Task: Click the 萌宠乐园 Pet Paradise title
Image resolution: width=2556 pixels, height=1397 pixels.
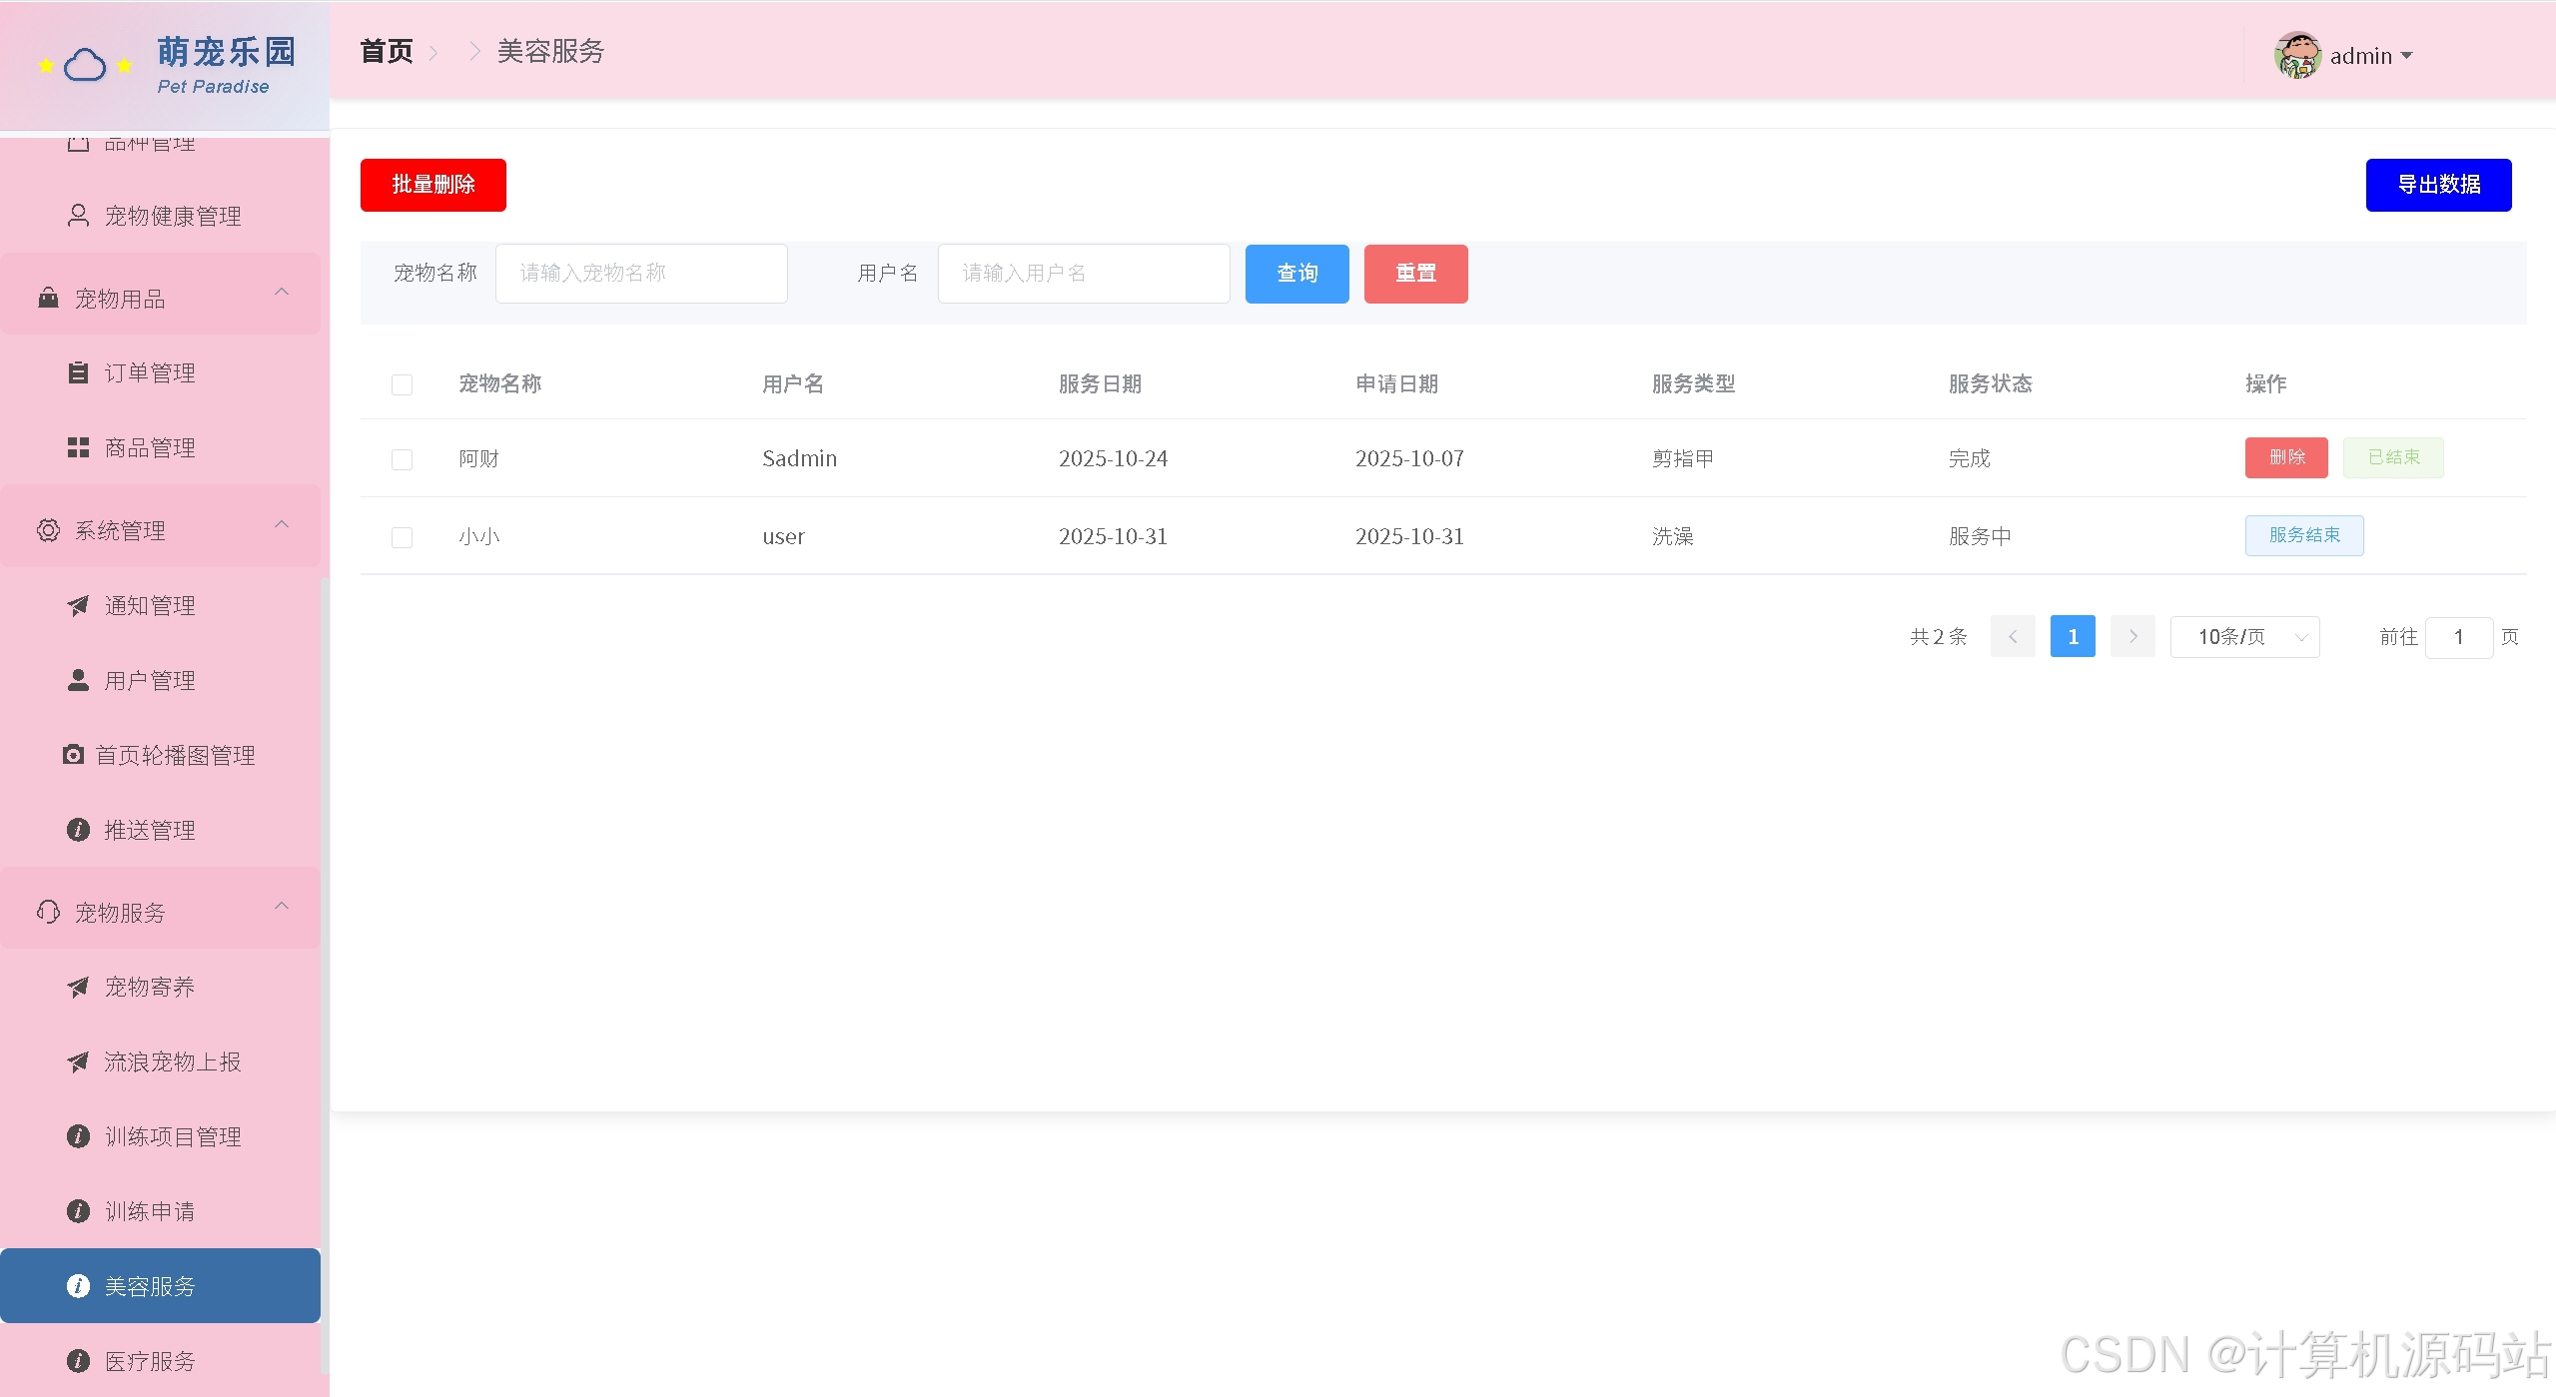Action: pyautogui.click(x=226, y=65)
